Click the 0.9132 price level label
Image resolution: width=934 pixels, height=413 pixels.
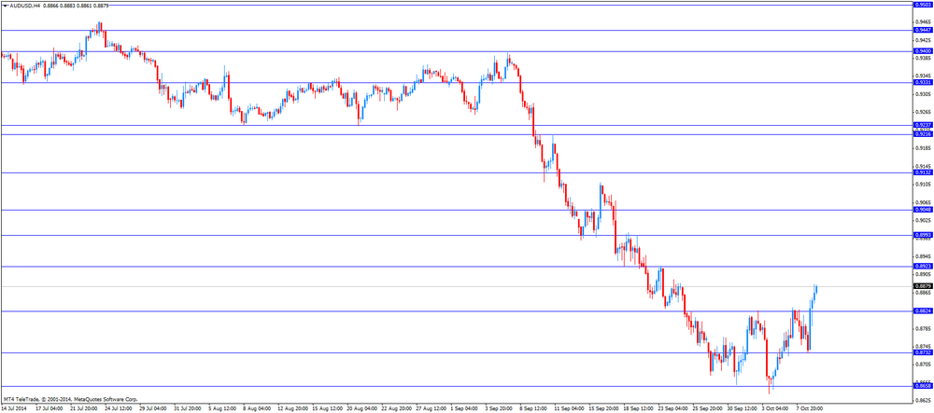[x=923, y=172]
